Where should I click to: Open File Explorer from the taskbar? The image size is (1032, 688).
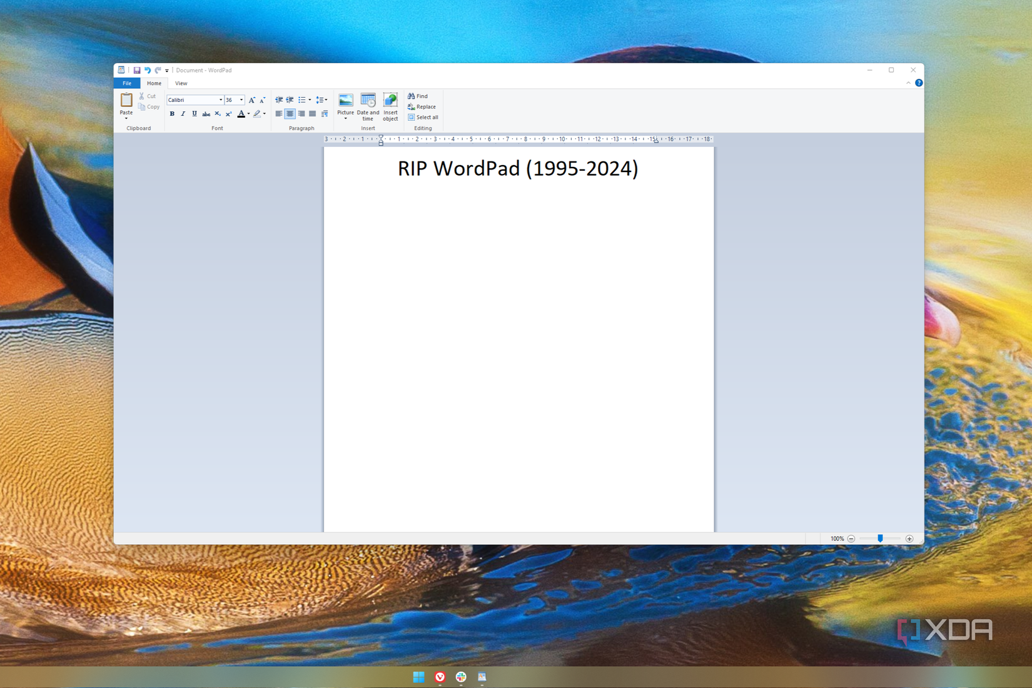[x=482, y=677]
